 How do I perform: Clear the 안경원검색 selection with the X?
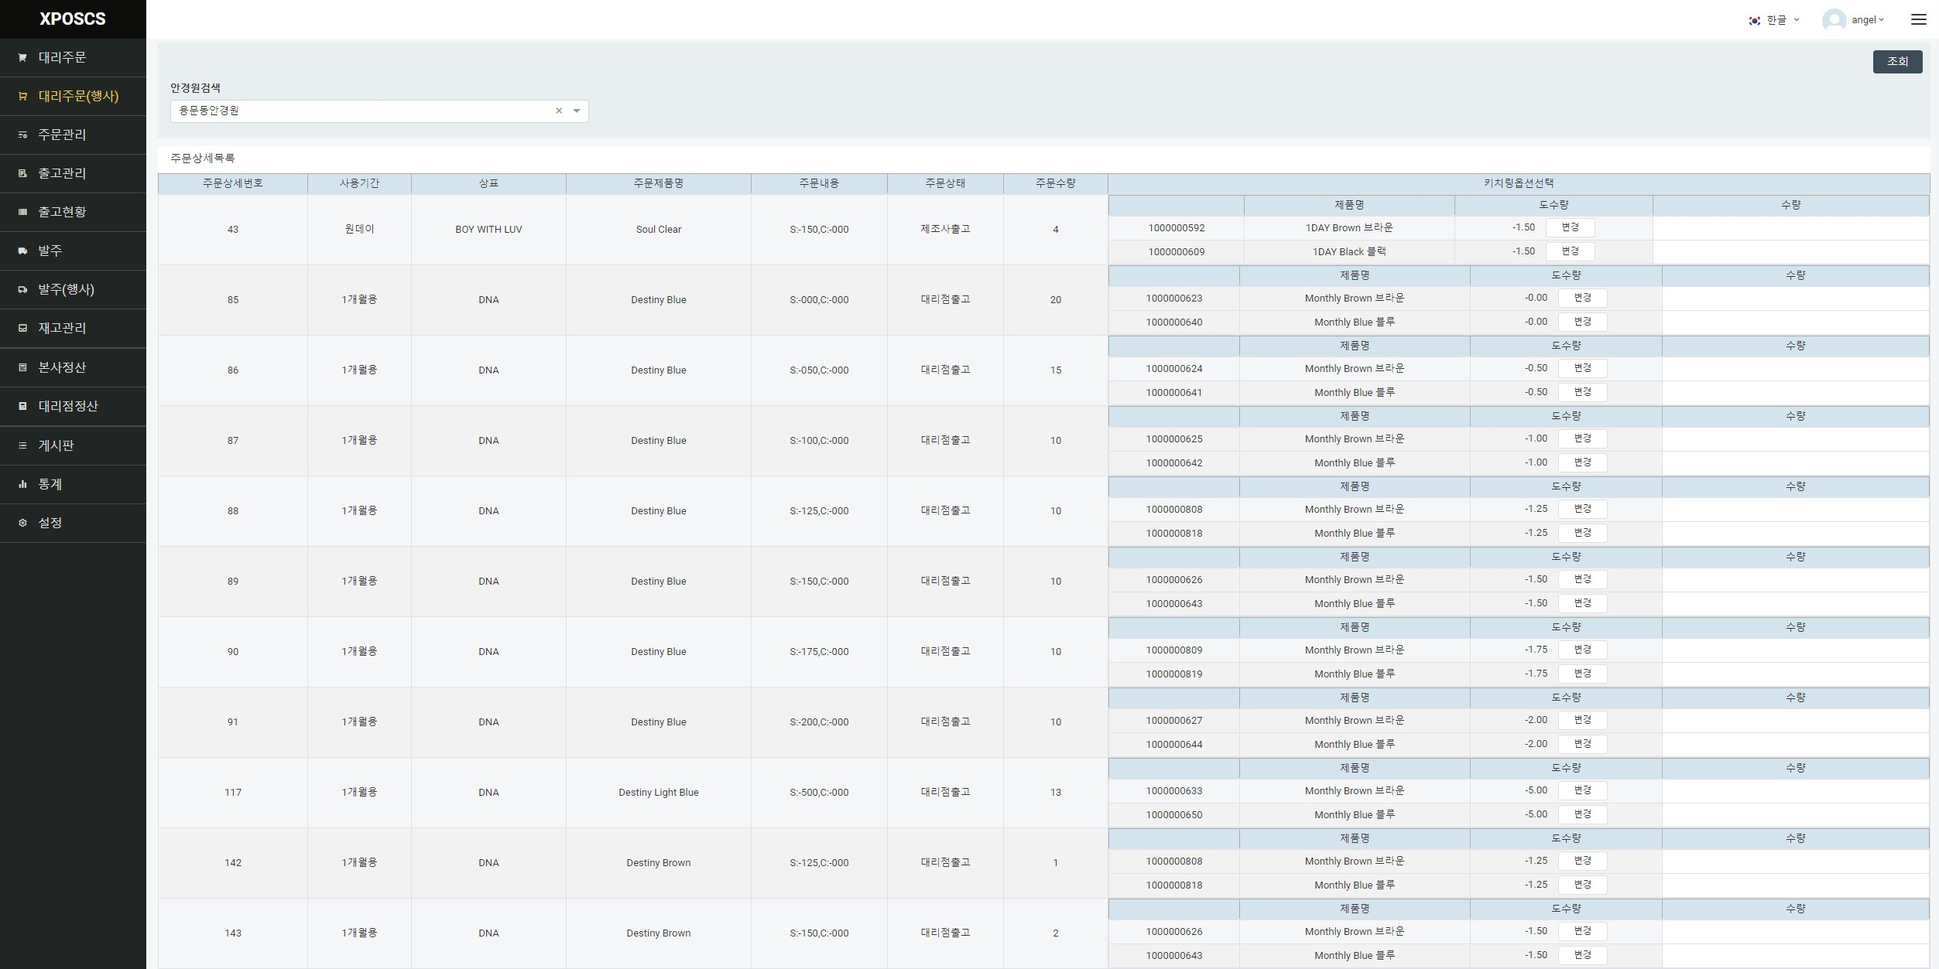pyautogui.click(x=559, y=111)
